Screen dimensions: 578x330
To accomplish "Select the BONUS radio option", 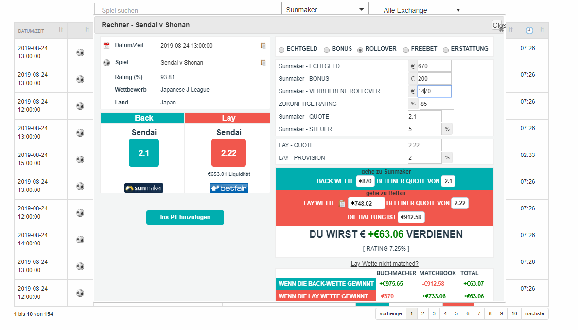I will click(327, 50).
